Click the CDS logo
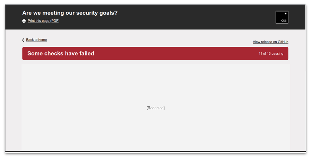The width and height of the screenshot is (312, 161). coord(282,17)
